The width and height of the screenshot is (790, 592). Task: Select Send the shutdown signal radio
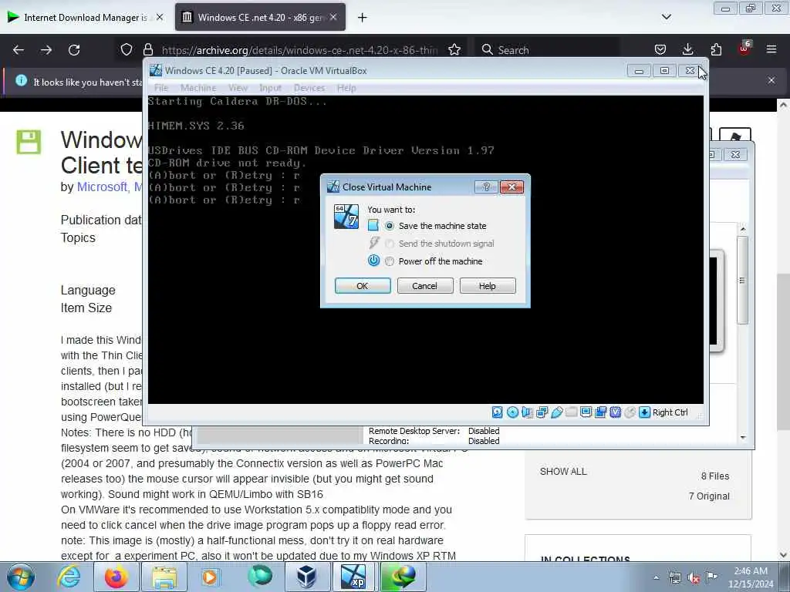390,244
